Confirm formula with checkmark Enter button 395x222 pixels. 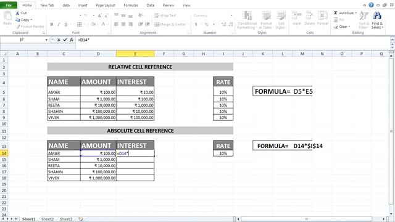pyautogui.click(x=65, y=39)
